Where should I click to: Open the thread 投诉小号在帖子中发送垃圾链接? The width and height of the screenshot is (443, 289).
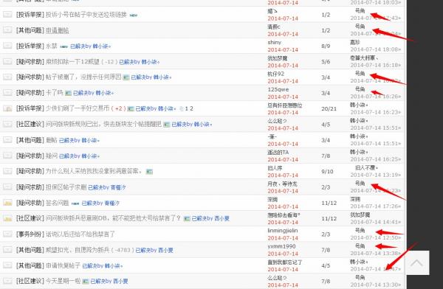pos(86,15)
